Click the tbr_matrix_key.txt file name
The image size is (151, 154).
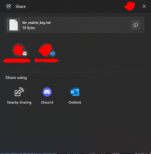click(x=36, y=23)
